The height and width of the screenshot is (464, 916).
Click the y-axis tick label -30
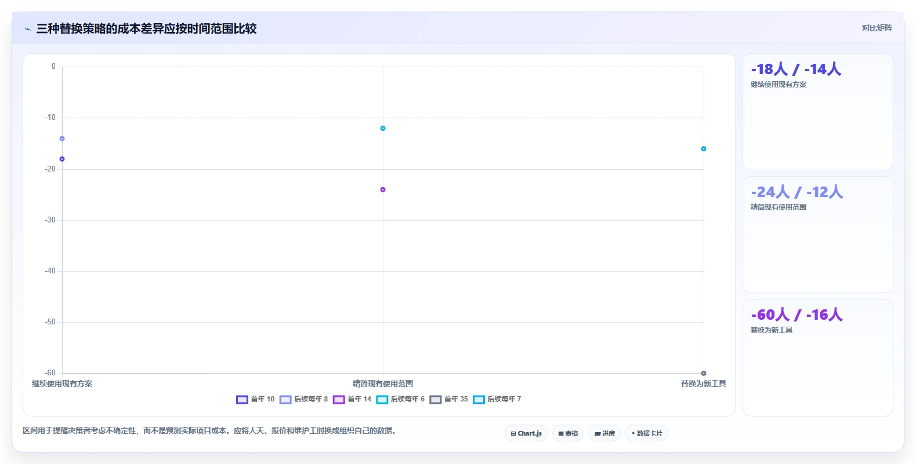tap(50, 220)
